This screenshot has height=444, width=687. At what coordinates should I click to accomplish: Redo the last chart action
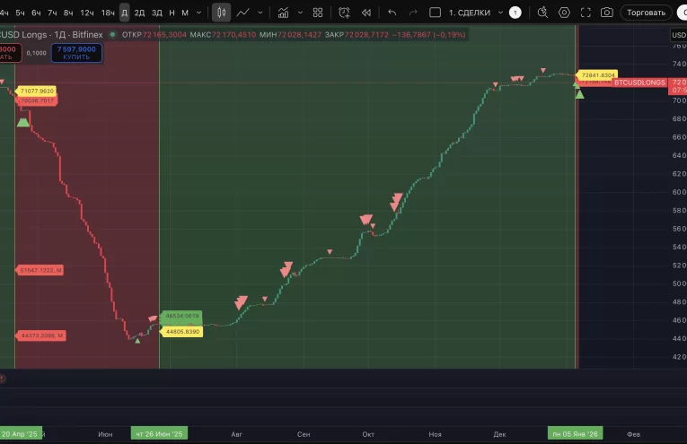click(413, 13)
